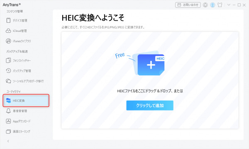Select the iCloud管理 cloud icon

[8, 31]
